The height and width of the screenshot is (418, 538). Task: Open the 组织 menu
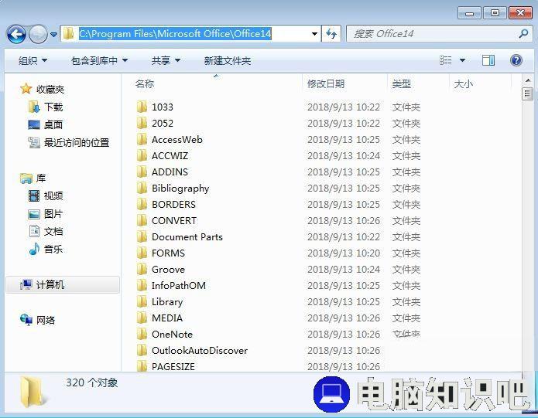(x=33, y=60)
